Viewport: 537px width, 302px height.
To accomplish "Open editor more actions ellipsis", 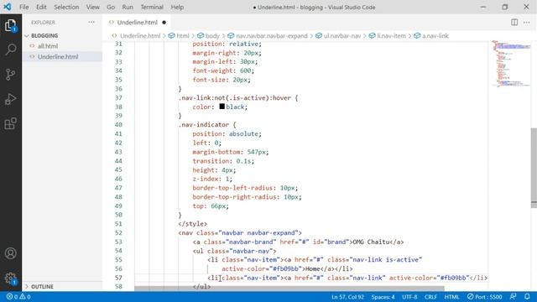I will (x=527, y=23).
